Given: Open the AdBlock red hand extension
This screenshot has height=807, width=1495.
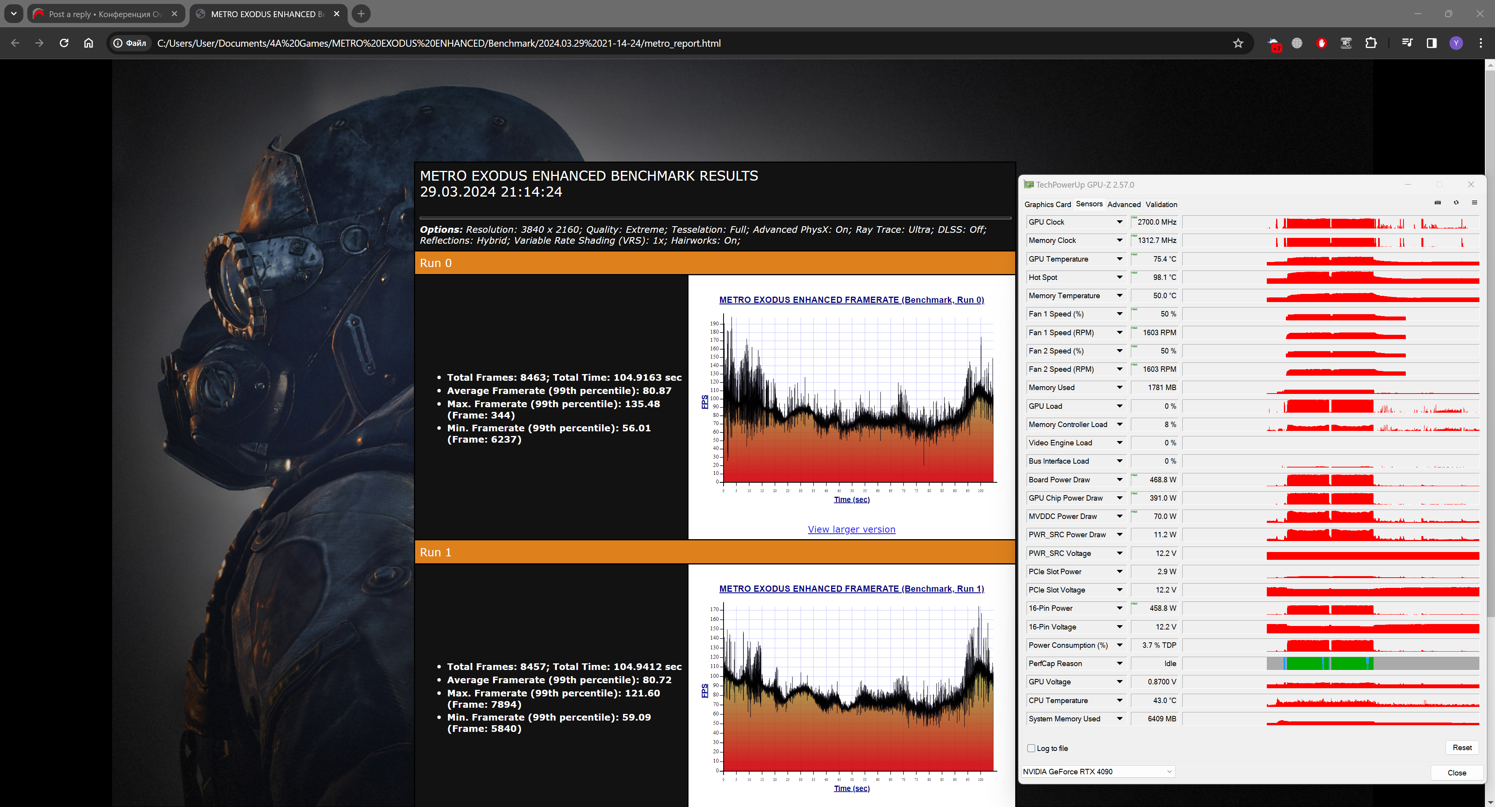Looking at the screenshot, I should (x=1321, y=44).
